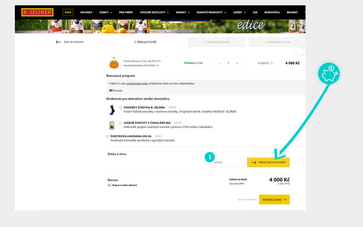Click the teal step number 1 badge
This screenshot has width=363, height=227.
click(x=210, y=158)
